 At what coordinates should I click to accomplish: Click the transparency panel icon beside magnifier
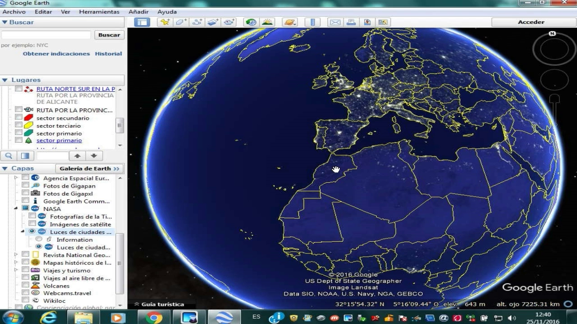click(x=25, y=156)
